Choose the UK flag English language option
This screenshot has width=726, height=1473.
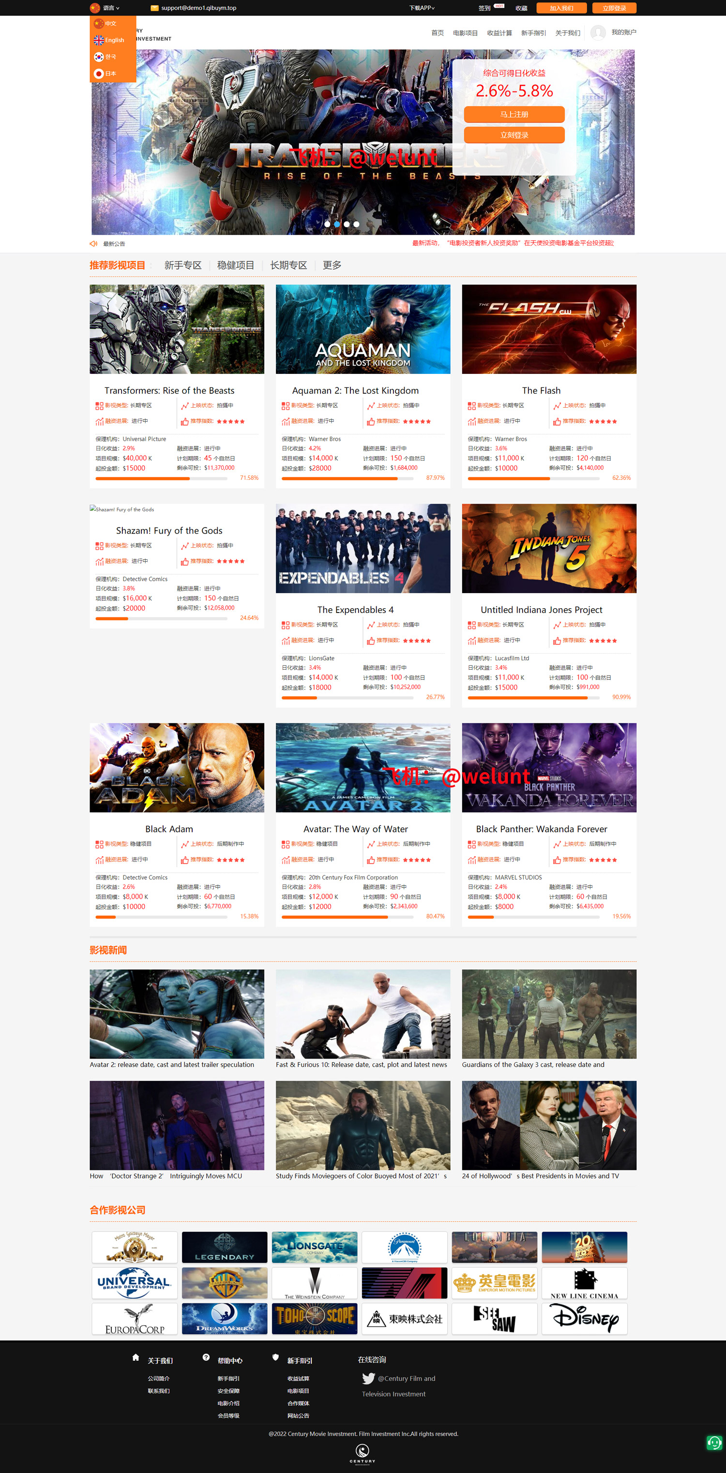tap(109, 40)
